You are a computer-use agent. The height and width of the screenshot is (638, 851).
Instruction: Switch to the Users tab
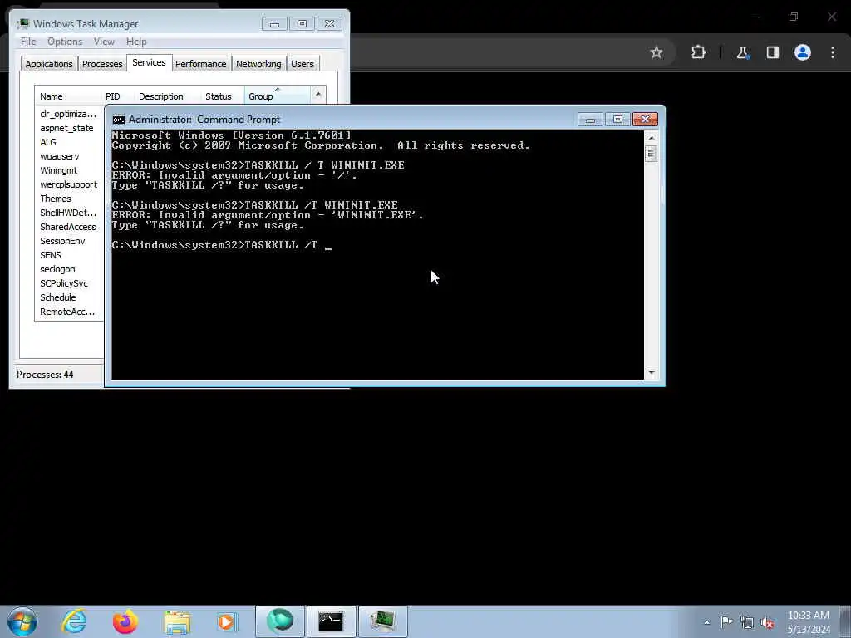tap(303, 64)
